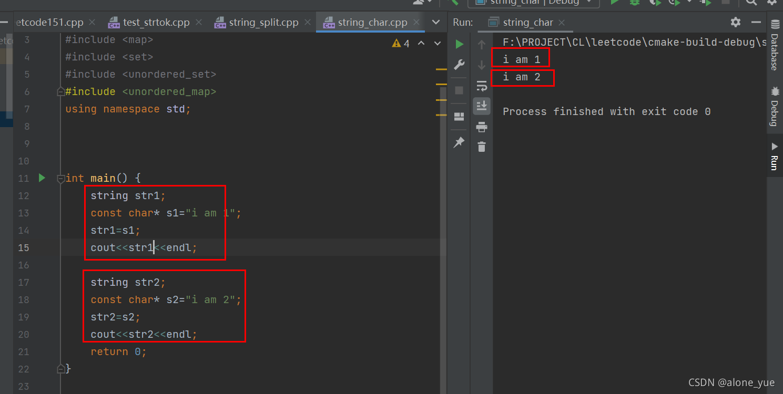Viewport: 783px width, 394px height.
Task: Close the string_split.cpp tab
Action: tap(308, 23)
